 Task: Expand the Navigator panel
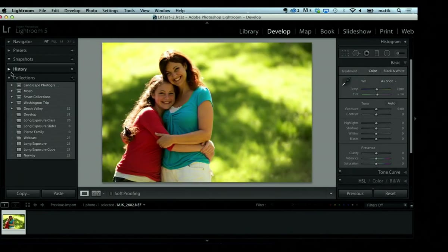(x=9, y=42)
